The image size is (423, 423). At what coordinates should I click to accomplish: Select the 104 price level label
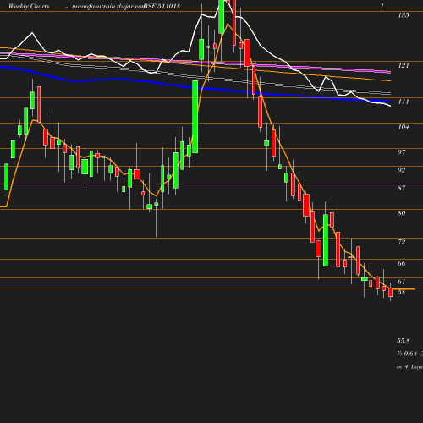click(404, 127)
